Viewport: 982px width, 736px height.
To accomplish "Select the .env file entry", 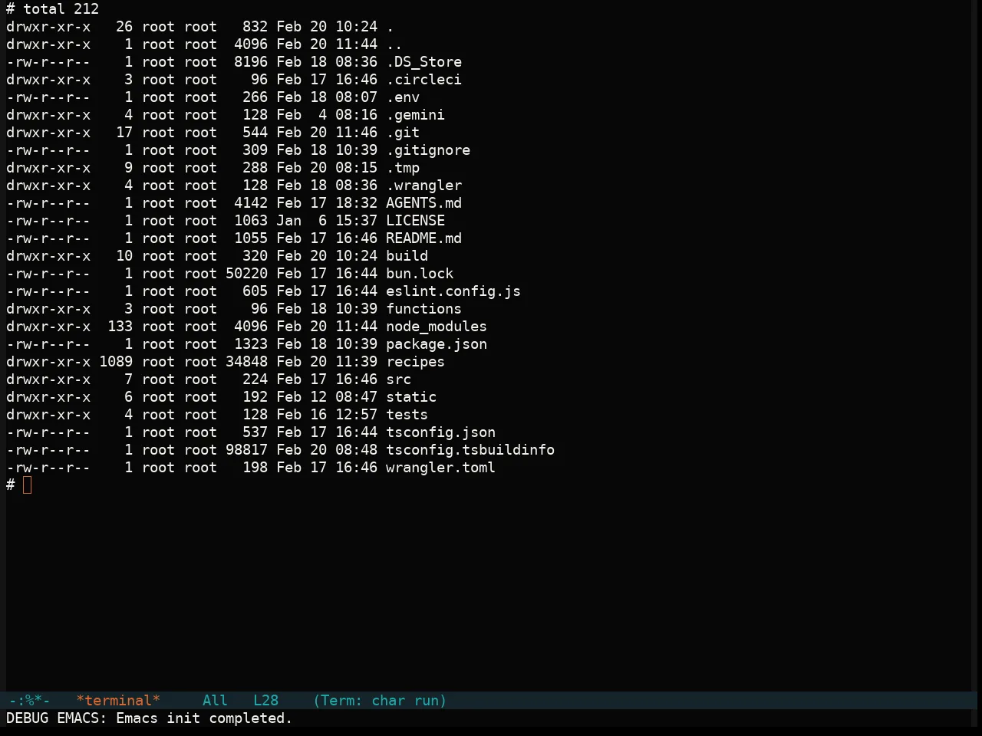I will click(x=403, y=97).
